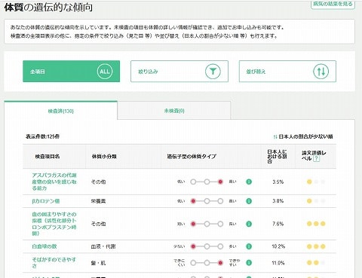Open info icon in the 血の固まりやすさ row
The height and width of the screenshot is (278, 362).
point(249,224)
